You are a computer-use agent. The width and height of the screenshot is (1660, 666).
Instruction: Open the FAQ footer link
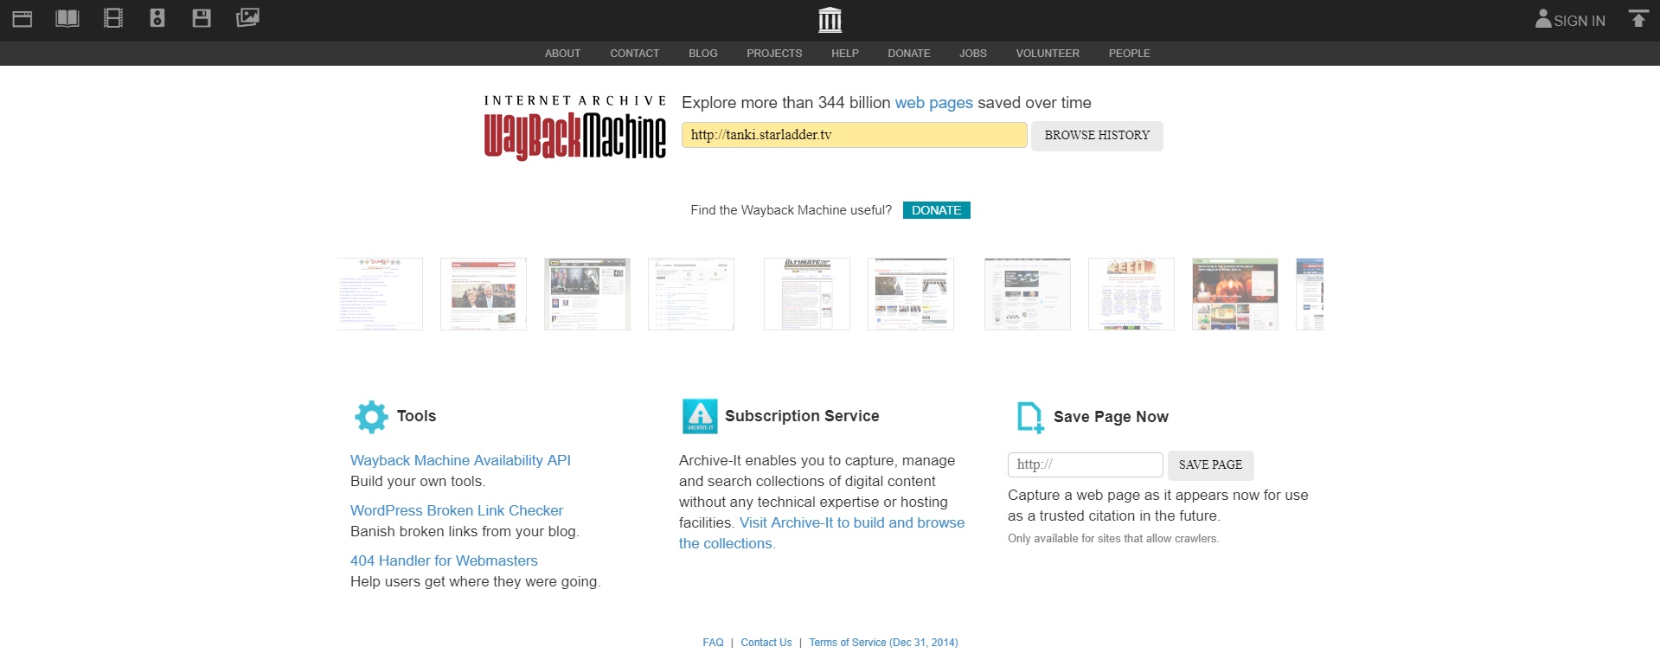tap(713, 643)
